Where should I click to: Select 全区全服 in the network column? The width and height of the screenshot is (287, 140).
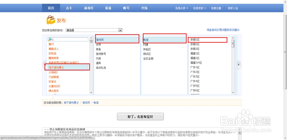tap(148, 58)
